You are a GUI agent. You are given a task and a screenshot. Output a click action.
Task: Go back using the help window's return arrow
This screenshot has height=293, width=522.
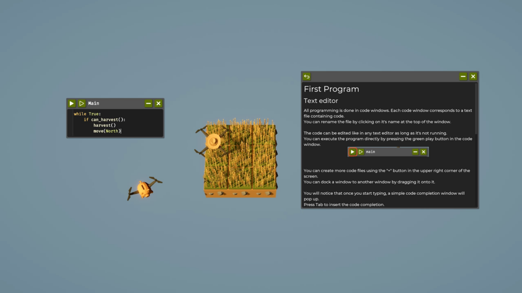[306, 77]
